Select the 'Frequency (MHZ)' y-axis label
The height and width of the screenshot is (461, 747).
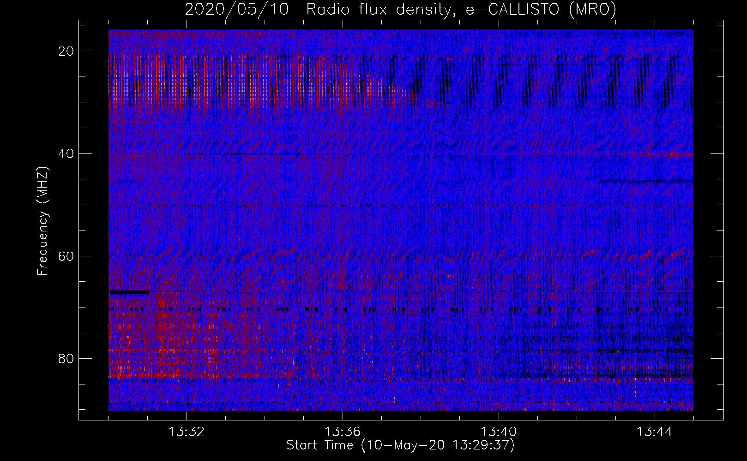42,222
